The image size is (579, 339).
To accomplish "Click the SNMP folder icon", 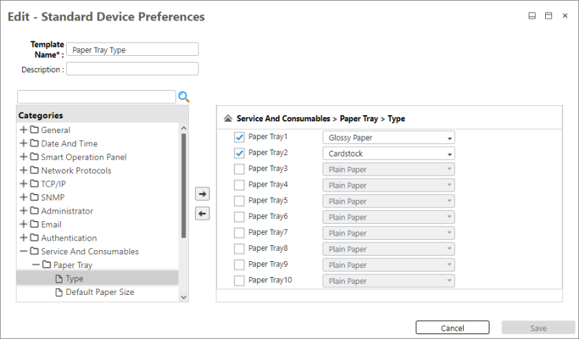I will (x=34, y=198).
